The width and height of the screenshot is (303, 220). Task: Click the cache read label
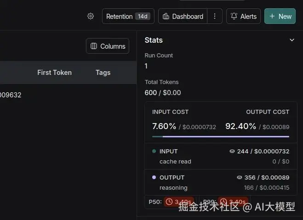point(175,161)
